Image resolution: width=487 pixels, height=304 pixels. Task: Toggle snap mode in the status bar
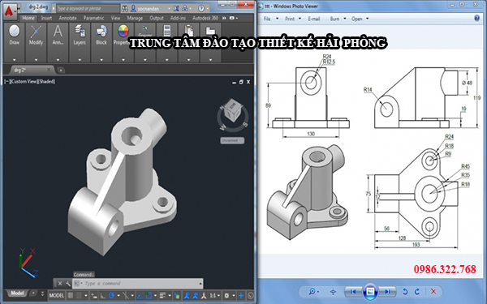(x=80, y=296)
